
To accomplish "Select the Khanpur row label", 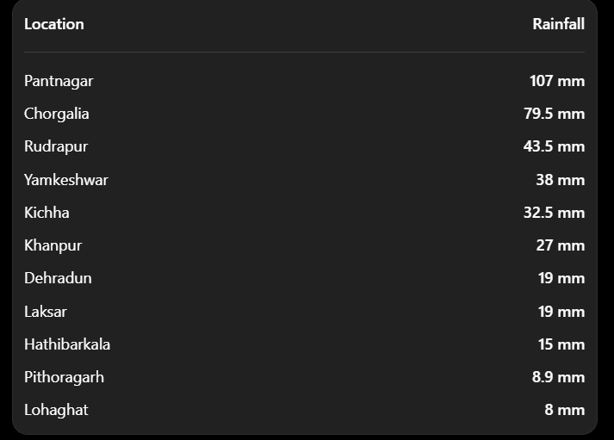I will click(x=53, y=246).
